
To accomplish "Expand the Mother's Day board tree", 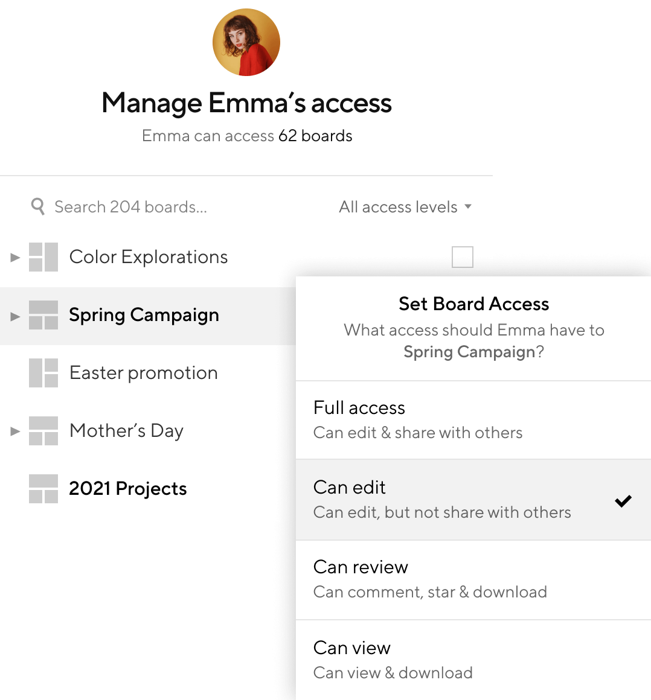I will [15, 431].
